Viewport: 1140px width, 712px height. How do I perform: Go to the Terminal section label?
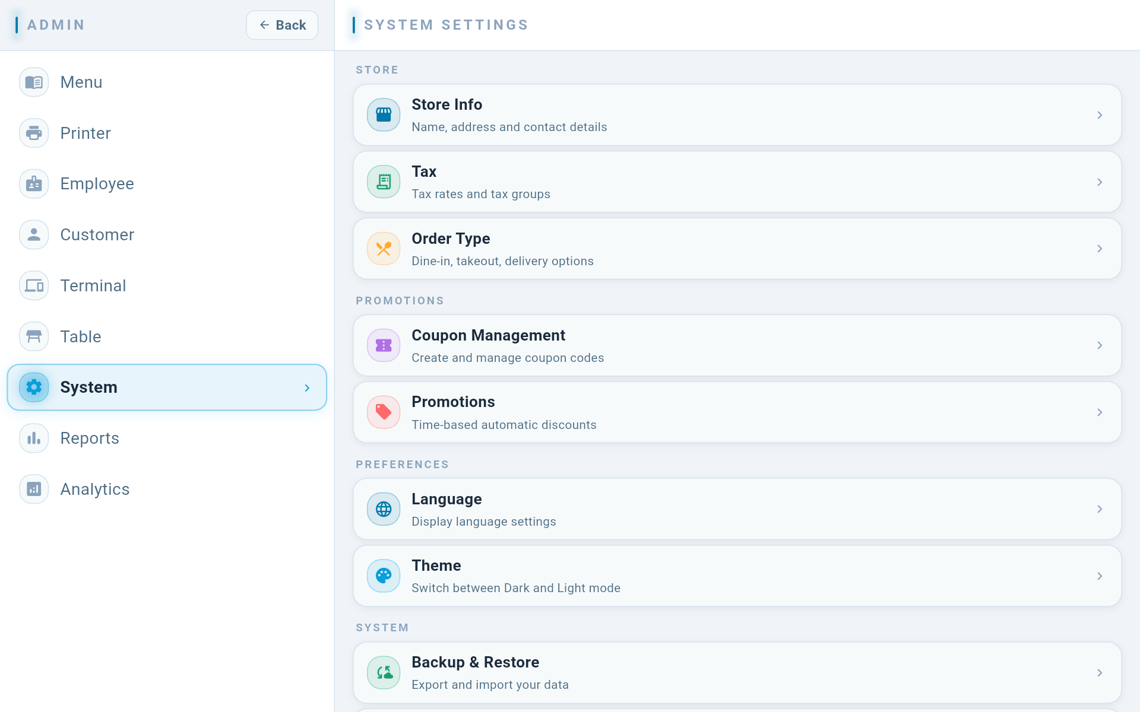pos(93,286)
